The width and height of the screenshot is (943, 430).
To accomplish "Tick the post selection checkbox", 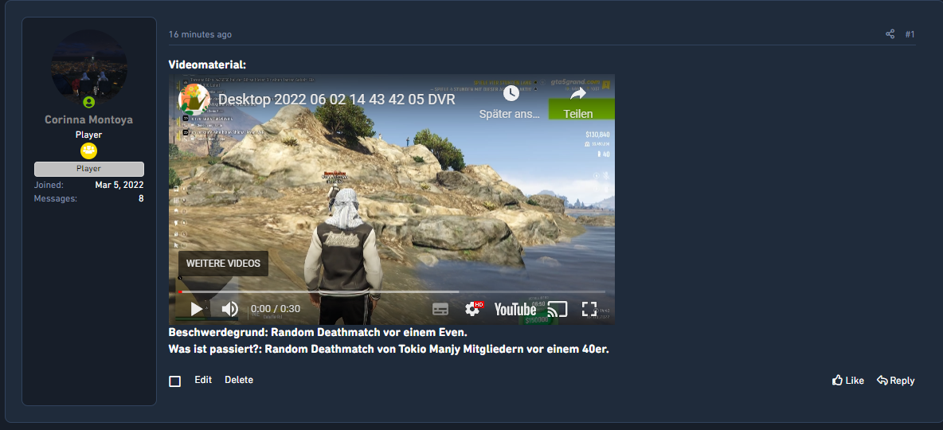I will coord(175,381).
